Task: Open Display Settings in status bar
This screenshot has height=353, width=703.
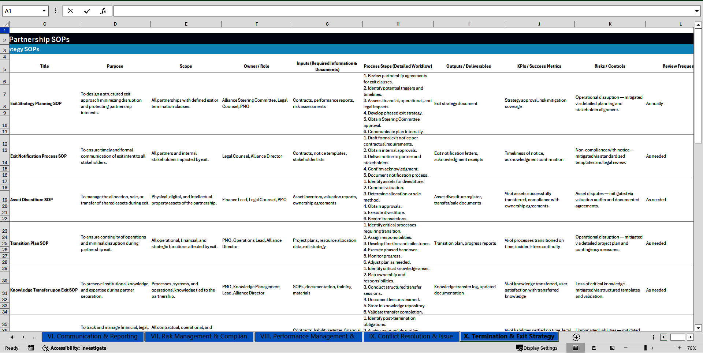Action: click(537, 348)
